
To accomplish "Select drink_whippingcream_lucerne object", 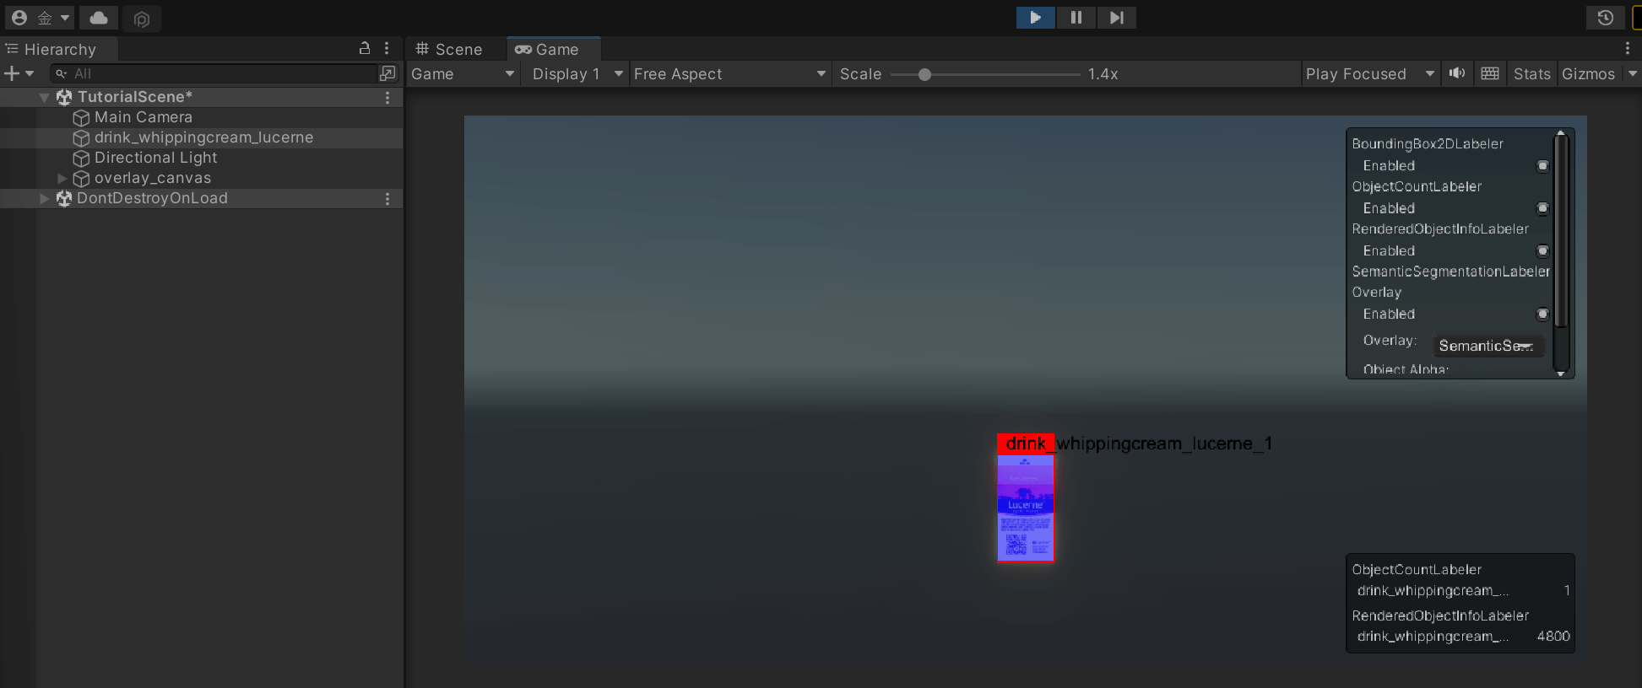I will click(203, 137).
